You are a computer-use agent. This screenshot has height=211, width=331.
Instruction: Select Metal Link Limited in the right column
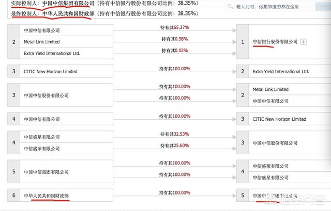coord(270,89)
